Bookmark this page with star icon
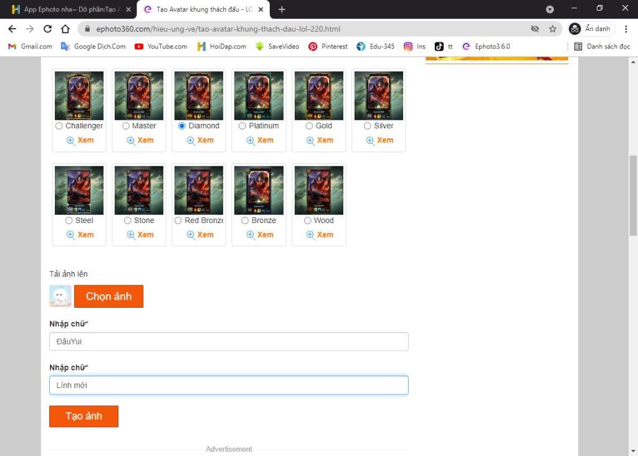Viewport: 638px width, 456px height. [553, 29]
